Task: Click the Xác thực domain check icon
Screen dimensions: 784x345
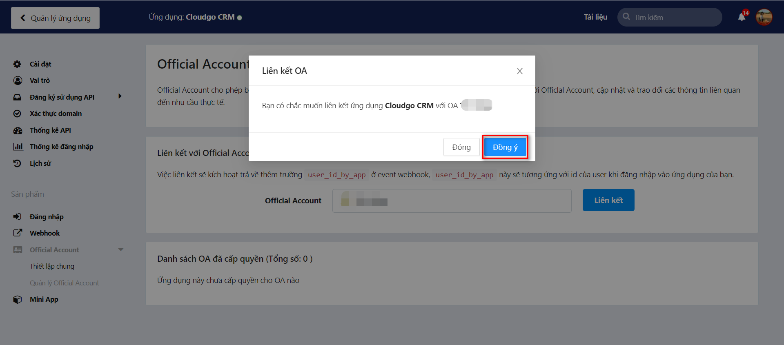Action: click(x=17, y=114)
